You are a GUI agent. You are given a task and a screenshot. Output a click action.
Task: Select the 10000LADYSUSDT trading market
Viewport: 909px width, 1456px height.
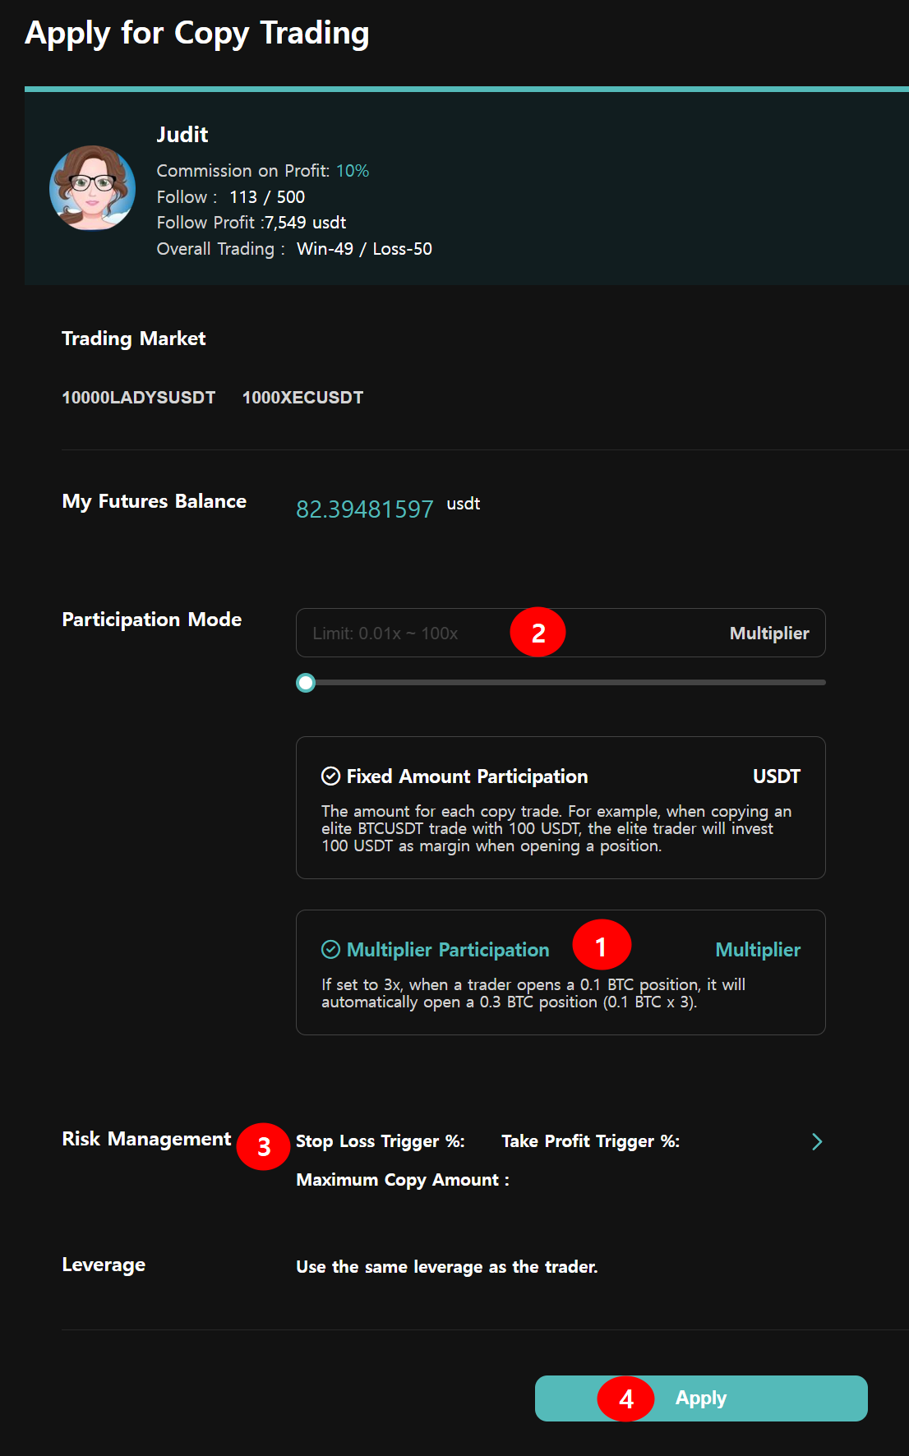point(138,398)
